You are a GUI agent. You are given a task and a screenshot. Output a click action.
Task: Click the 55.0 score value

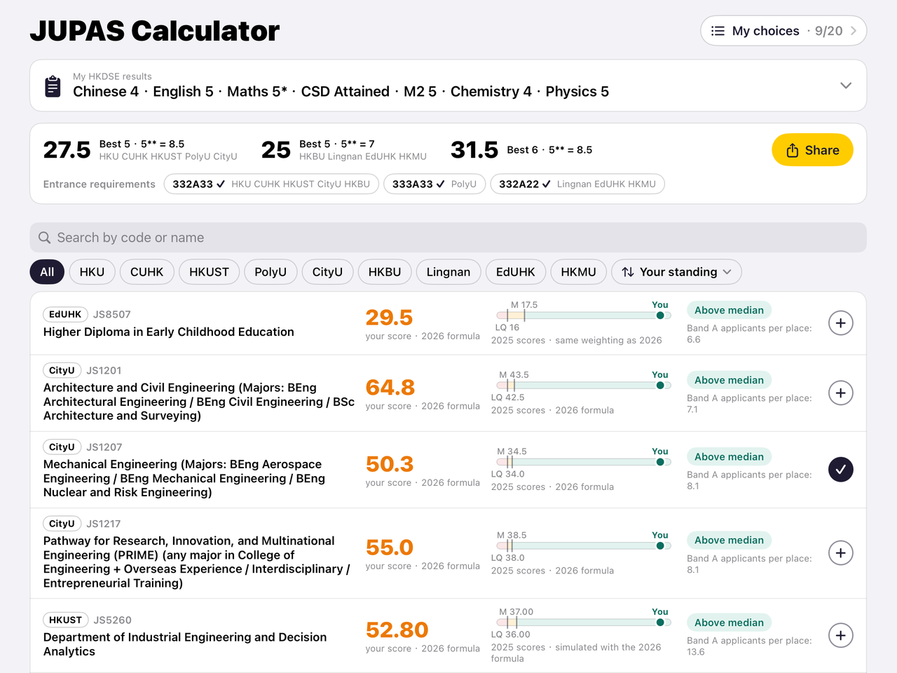[390, 548]
